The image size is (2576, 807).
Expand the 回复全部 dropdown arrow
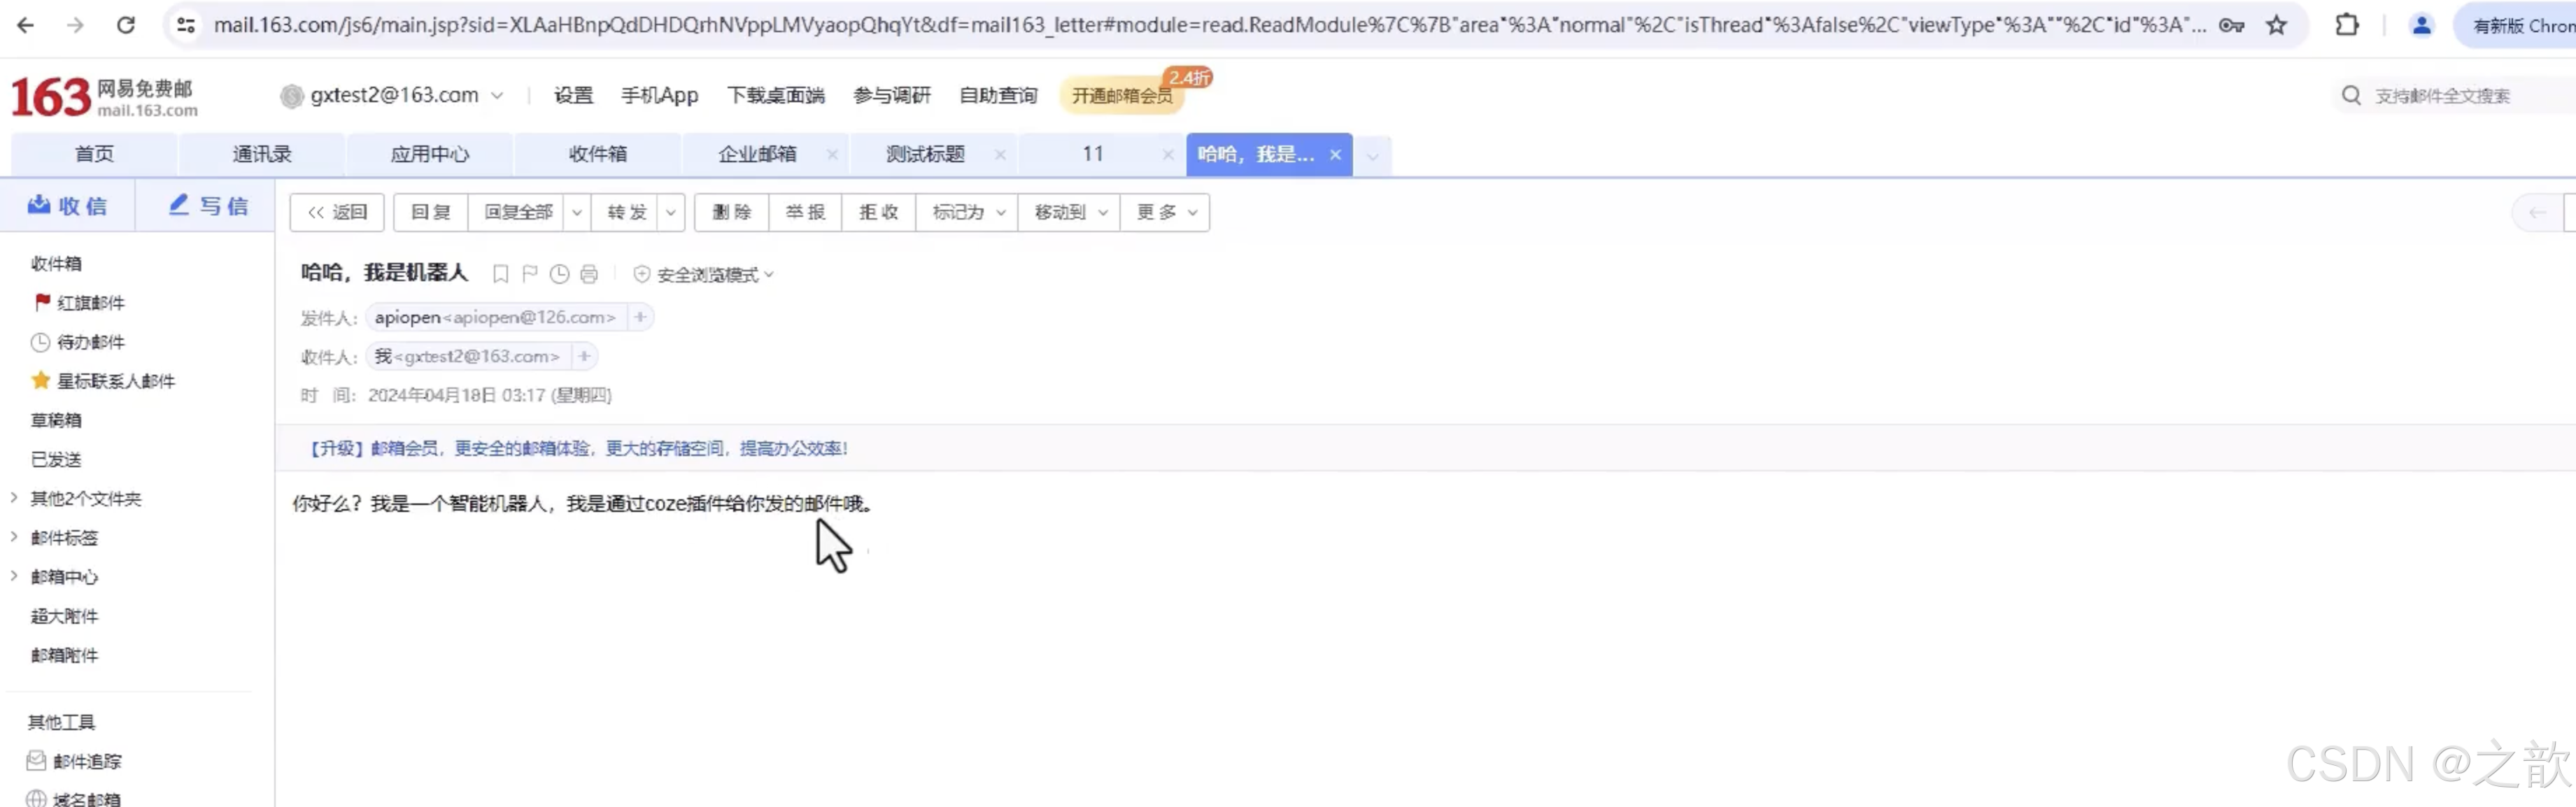[x=577, y=212]
